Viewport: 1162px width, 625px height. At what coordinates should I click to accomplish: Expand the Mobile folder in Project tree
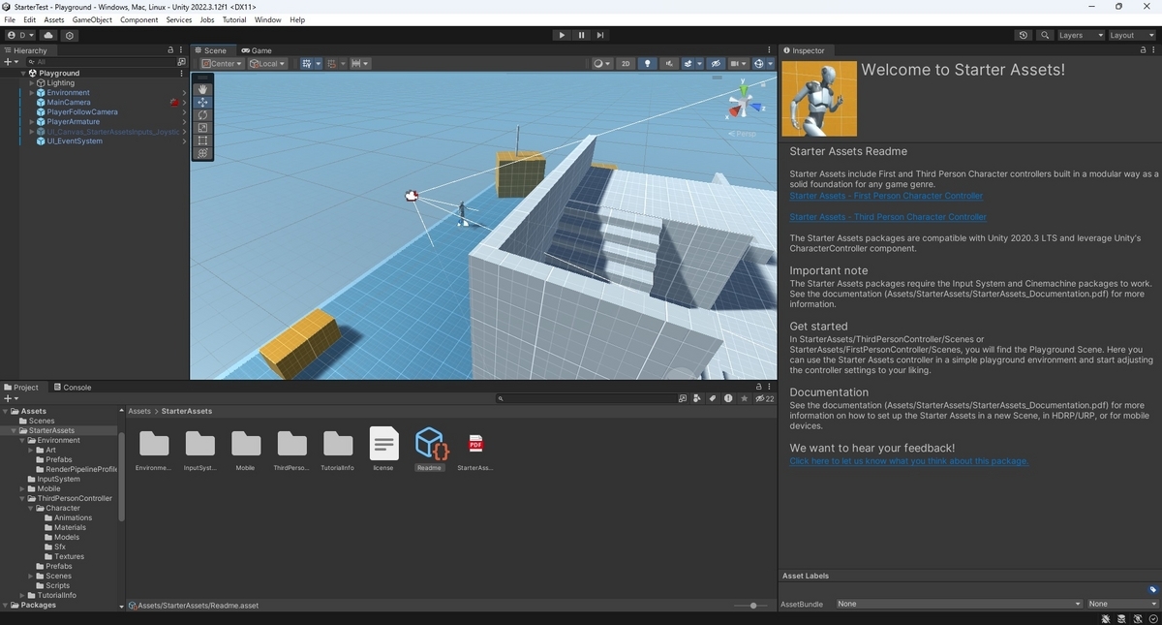pos(22,489)
